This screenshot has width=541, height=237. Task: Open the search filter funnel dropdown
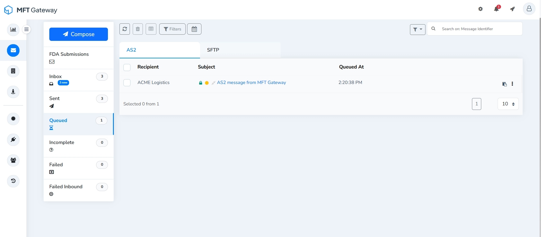click(418, 29)
